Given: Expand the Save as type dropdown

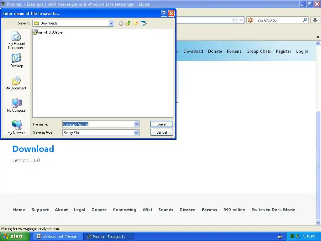Looking at the screenshot, I should point(137,133).
